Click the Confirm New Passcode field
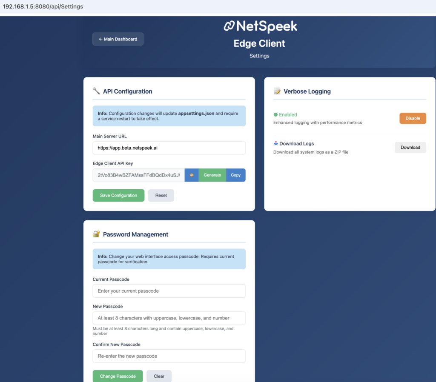 [x=169, y=356]
